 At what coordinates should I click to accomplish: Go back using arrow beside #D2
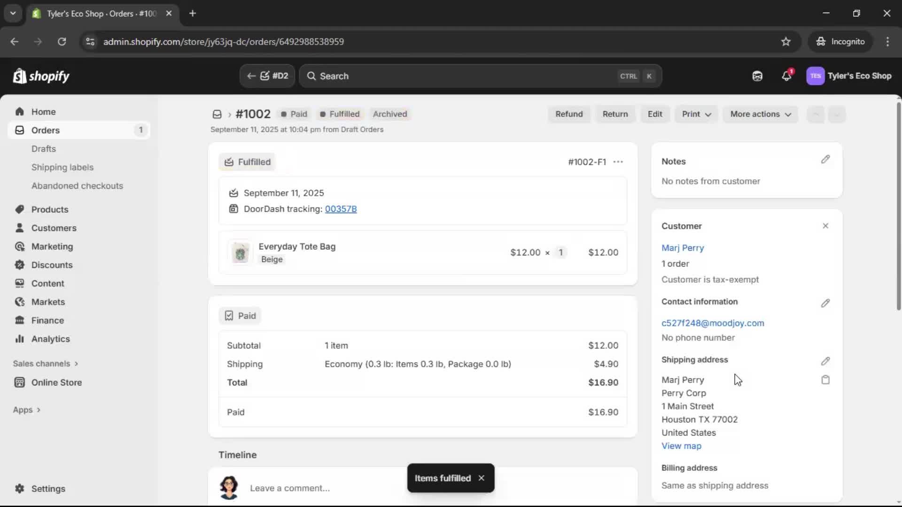click(252, 76)
